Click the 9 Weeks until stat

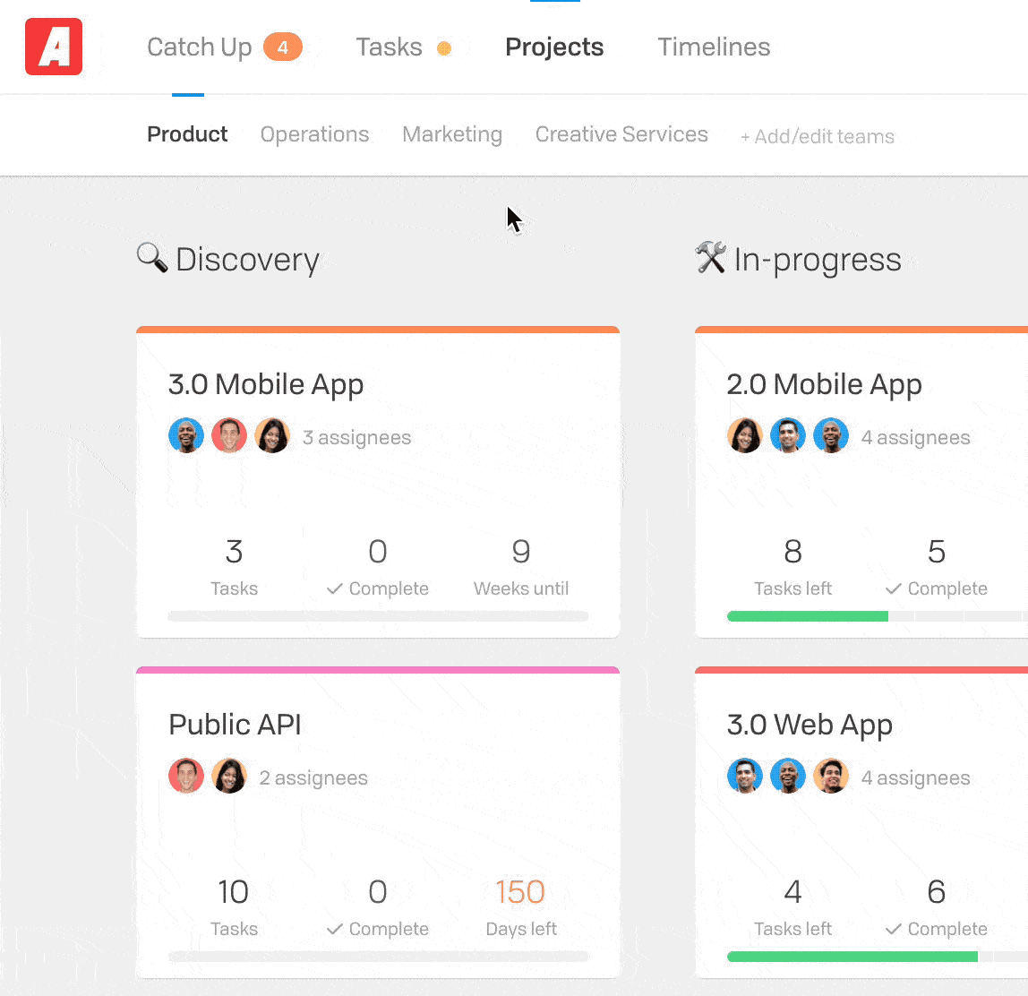point(521,567)
